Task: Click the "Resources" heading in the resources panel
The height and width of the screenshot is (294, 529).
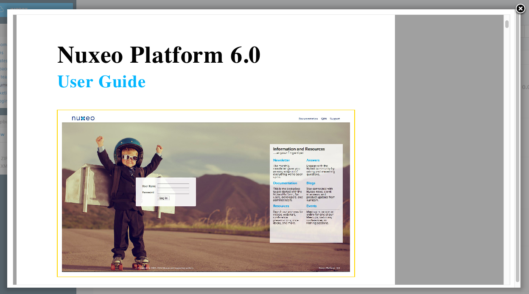Action: click(281, 206)
